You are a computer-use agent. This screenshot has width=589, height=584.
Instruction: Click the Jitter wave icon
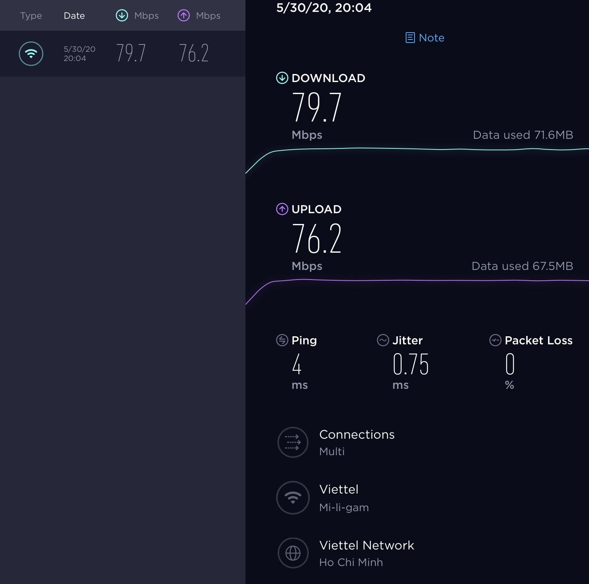pos(383,340)
